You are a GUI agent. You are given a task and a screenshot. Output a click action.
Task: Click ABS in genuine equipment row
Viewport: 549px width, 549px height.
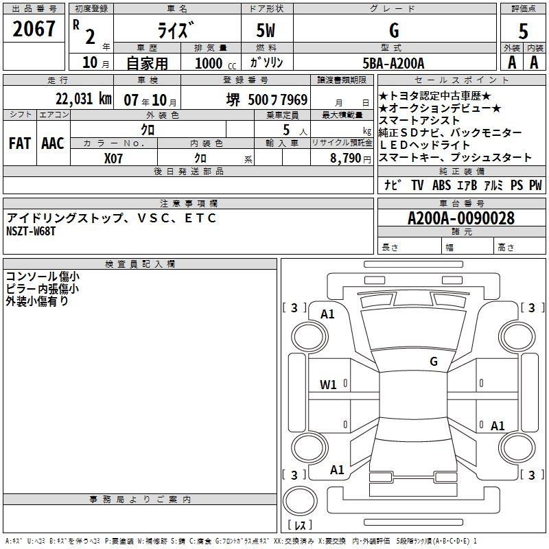(441, 185)
